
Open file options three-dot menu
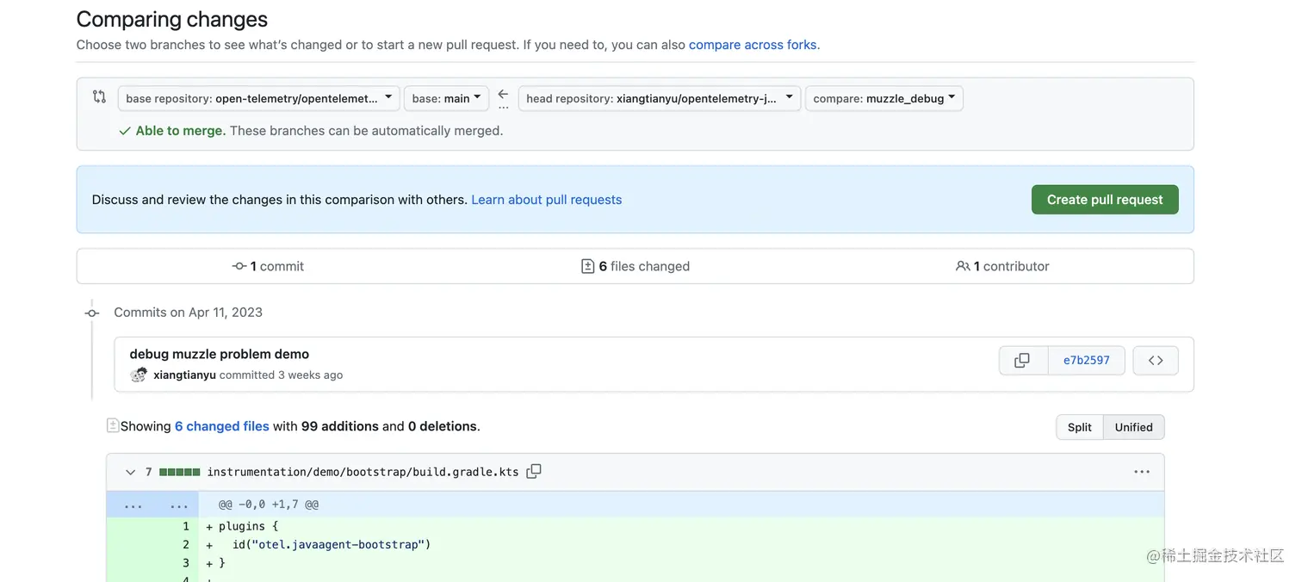pos(1142,472)
